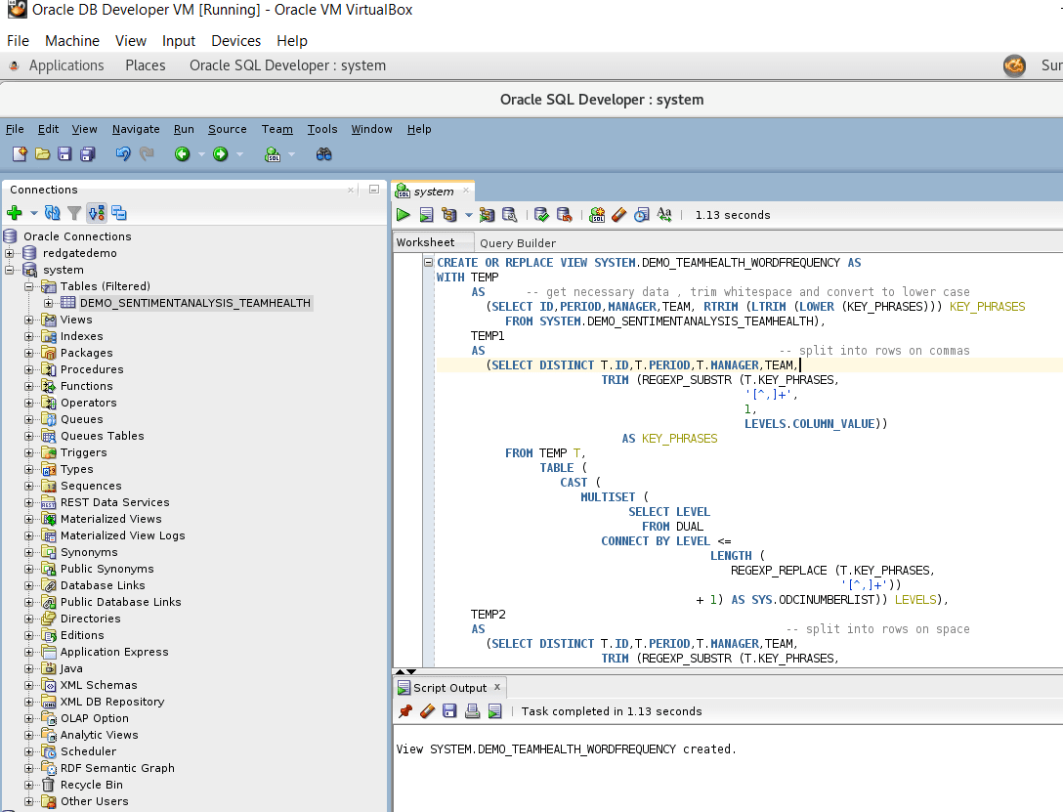Select the Worksheet tab
Image resolution: width=1063 pixels, height=812 pixels.
426,242
